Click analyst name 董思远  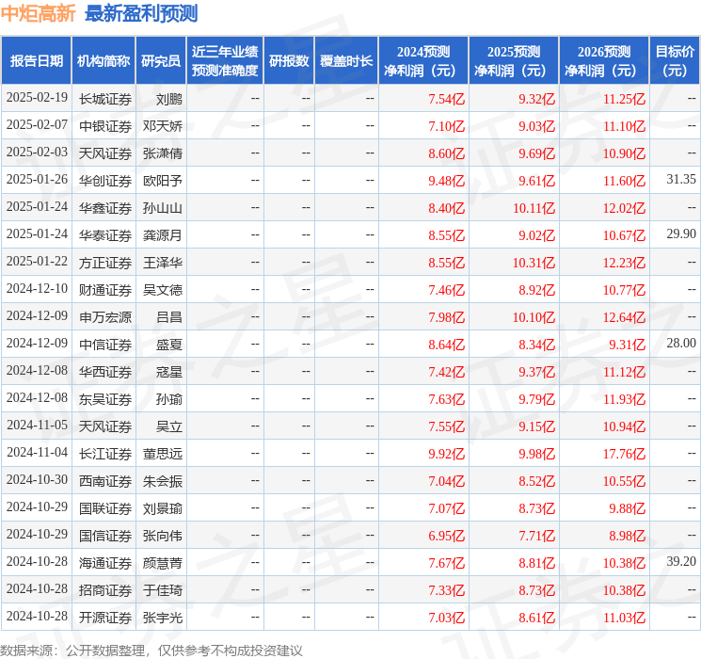163,454
